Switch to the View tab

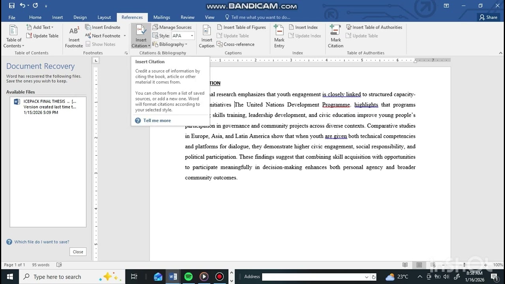(210, 17)
